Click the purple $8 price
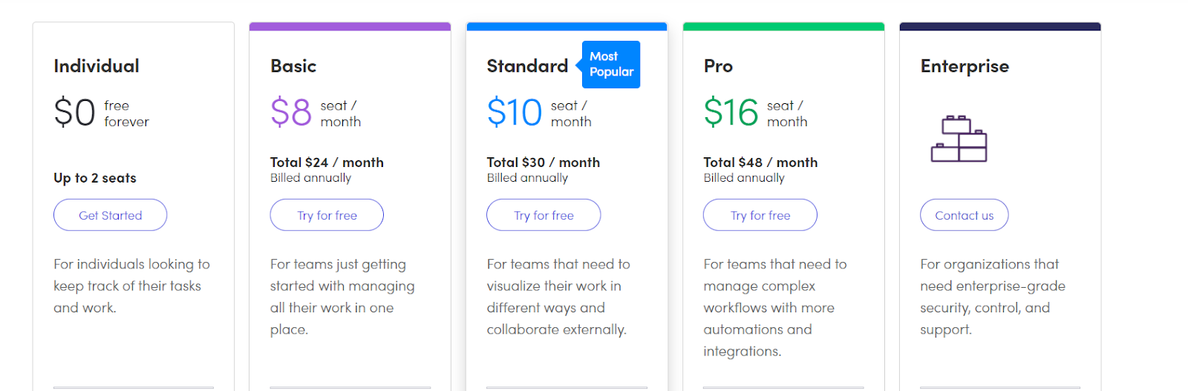The width and height of the screenshot is (1188, 391). [291, 113]
